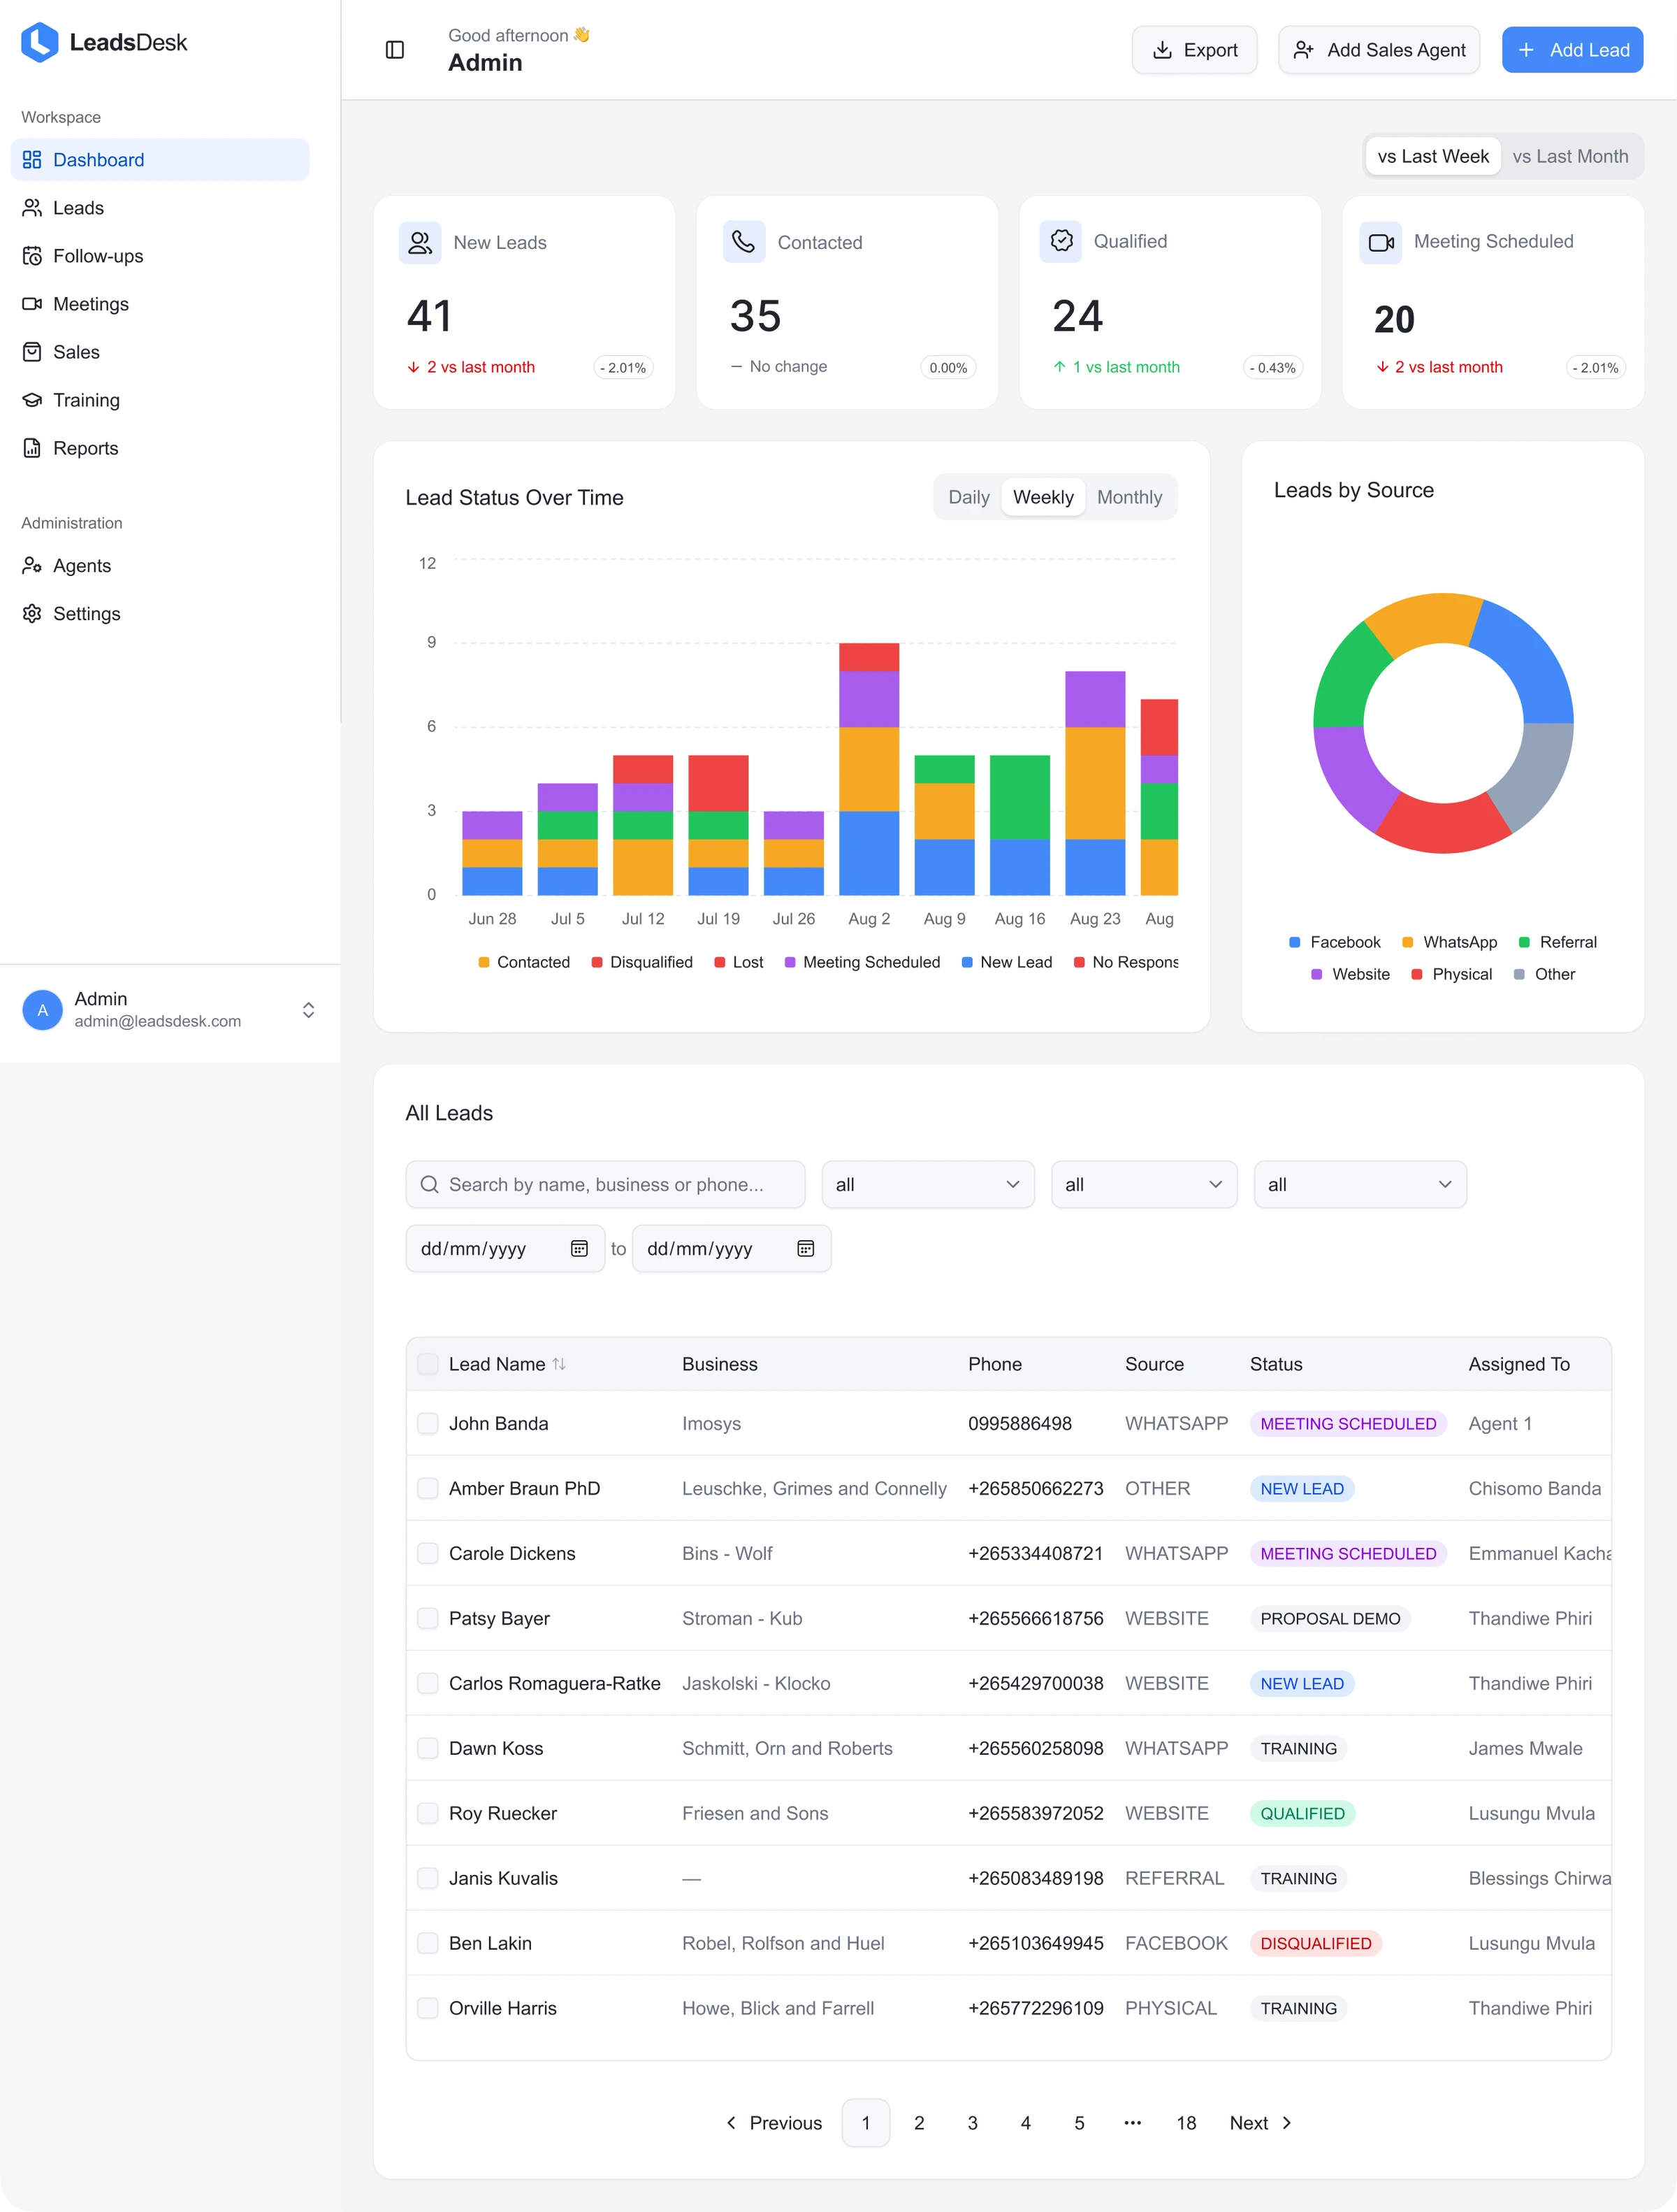Click the Qualified badge icon
The height and width of the screenshot is (2212, 1677).
pyautogui.click(x=1061, y=241)
